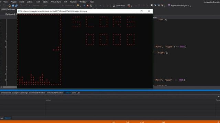Switch to the Error List tab
Screen dimensions: 220x123
coord(76,93)
